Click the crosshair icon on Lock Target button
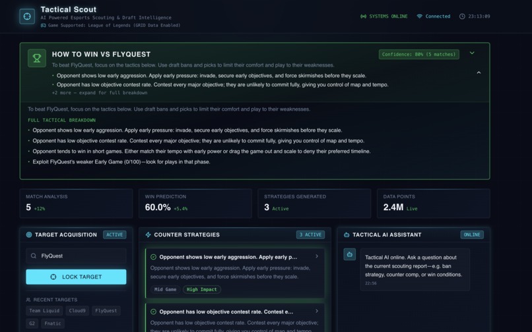This screenshot has width=532, height=332. pyautogui.click(x=53, y=277)
